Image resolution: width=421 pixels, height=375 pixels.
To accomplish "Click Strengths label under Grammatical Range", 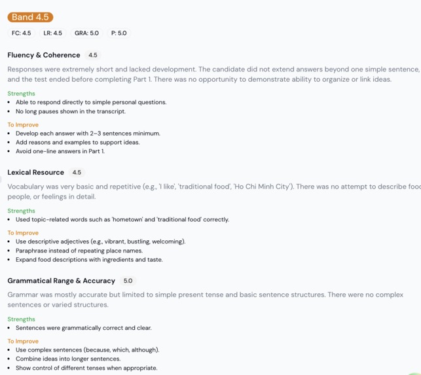I will (21, 319).
